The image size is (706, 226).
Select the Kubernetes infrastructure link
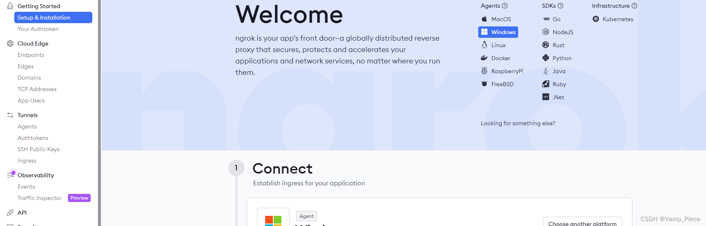point(618,19)
